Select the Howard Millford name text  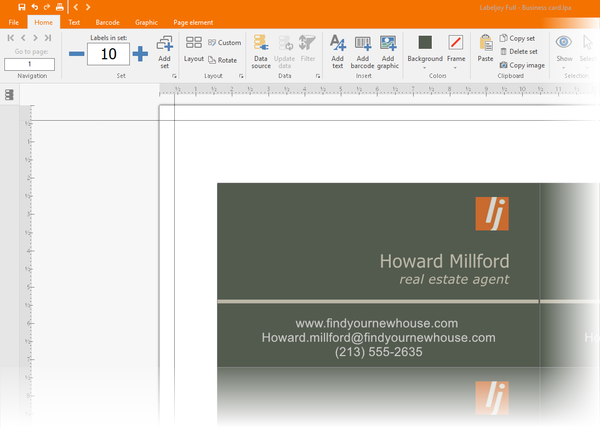pyautogui.click(x=444, y=261)
